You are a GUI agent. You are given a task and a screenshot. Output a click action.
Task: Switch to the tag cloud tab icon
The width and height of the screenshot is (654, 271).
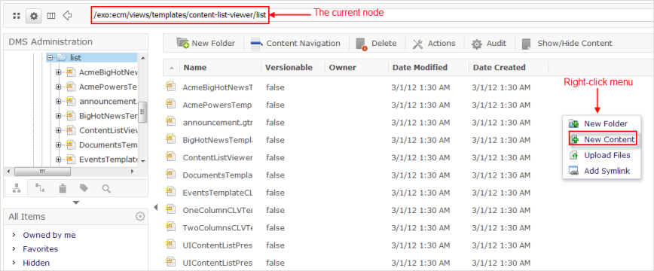click(x=84, y=188)
